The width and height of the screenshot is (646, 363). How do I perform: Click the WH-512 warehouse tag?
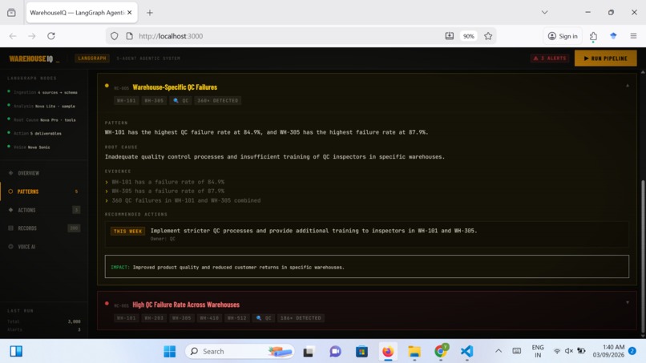point(237,318)
